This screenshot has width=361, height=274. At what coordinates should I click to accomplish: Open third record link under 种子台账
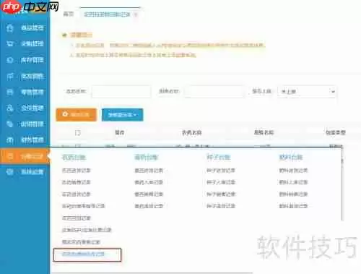[221, 194]
